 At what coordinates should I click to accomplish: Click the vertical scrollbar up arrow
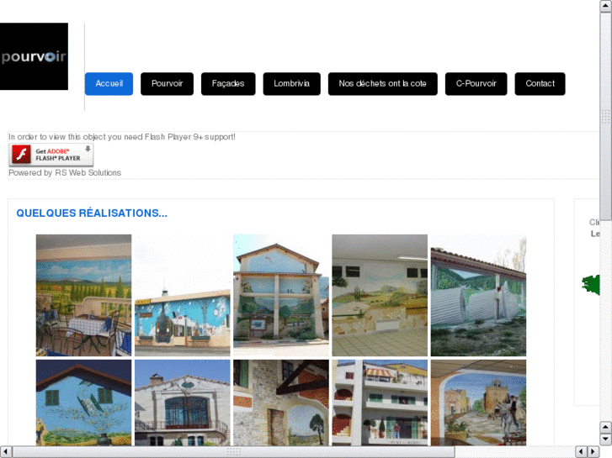(605, 6)
